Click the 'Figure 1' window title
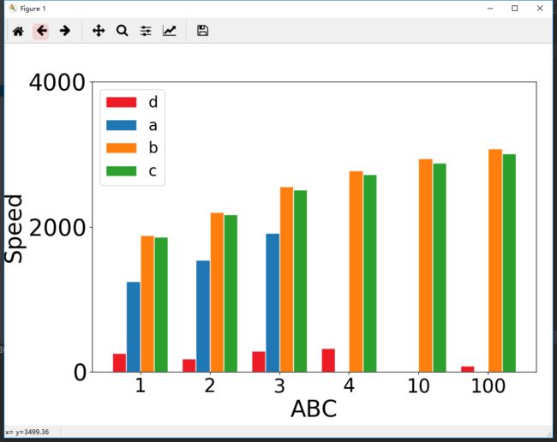The image size is (557, 442). pos(33,9)
